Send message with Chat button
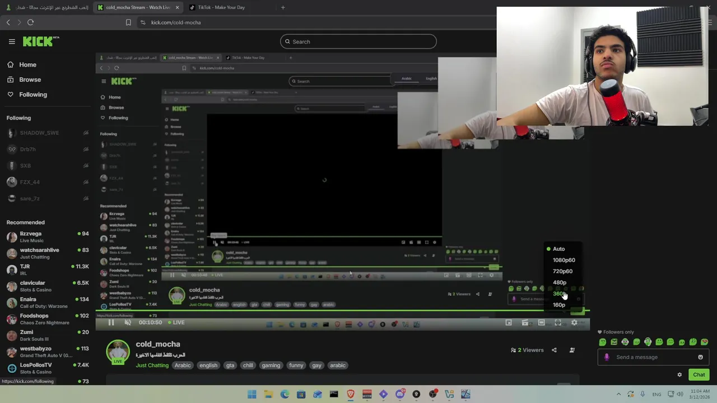The width and height of the screenshot is (717, 403). click(x=699, y=375)
